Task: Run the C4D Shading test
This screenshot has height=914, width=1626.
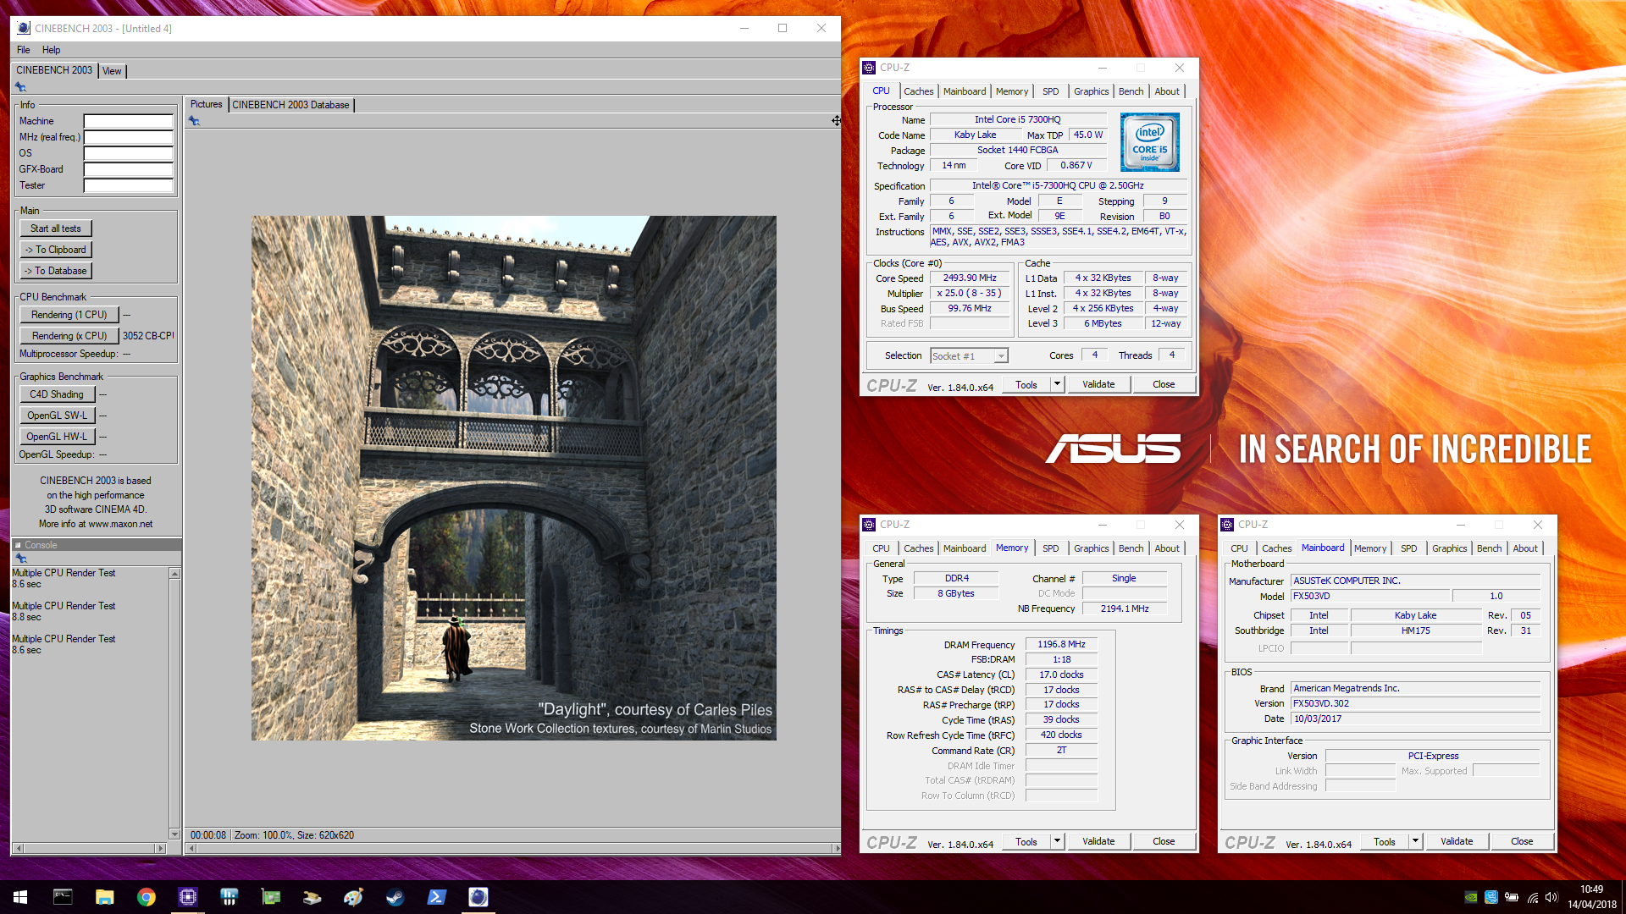Action: [57, 394]
